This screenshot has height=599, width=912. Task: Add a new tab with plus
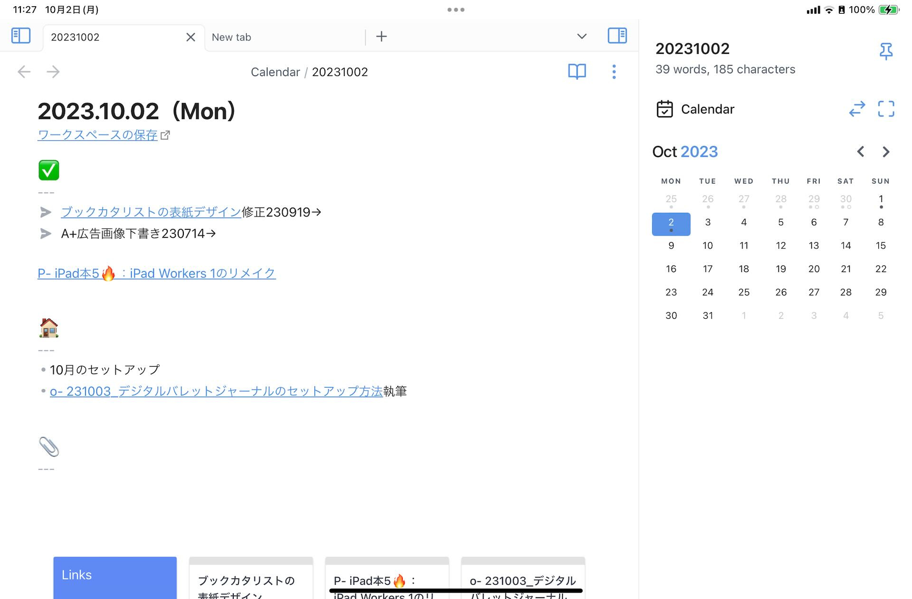pyautogui.click(x=381, y=37)
